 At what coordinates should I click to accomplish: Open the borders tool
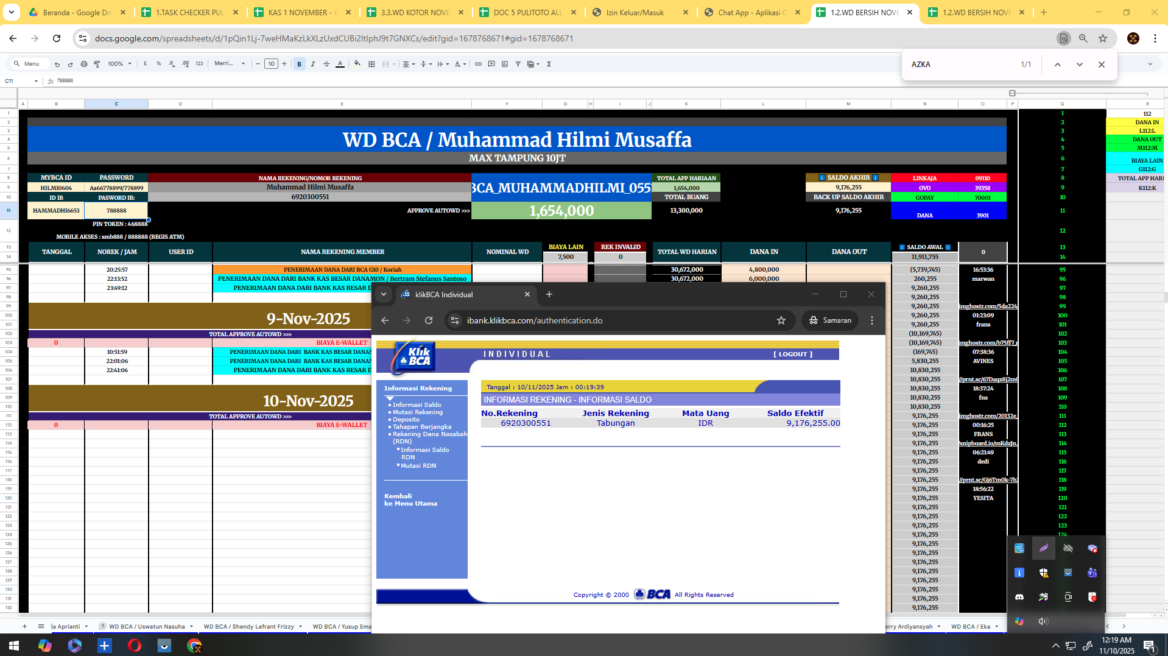371,64
